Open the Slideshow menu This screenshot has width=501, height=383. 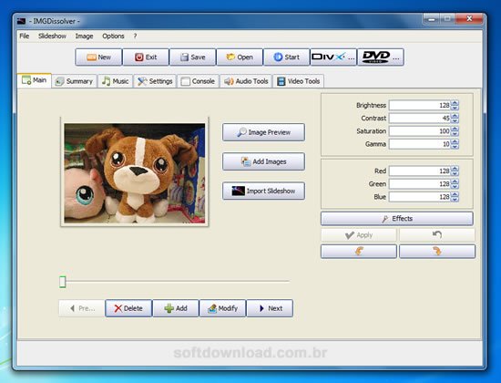coord(53,36)
